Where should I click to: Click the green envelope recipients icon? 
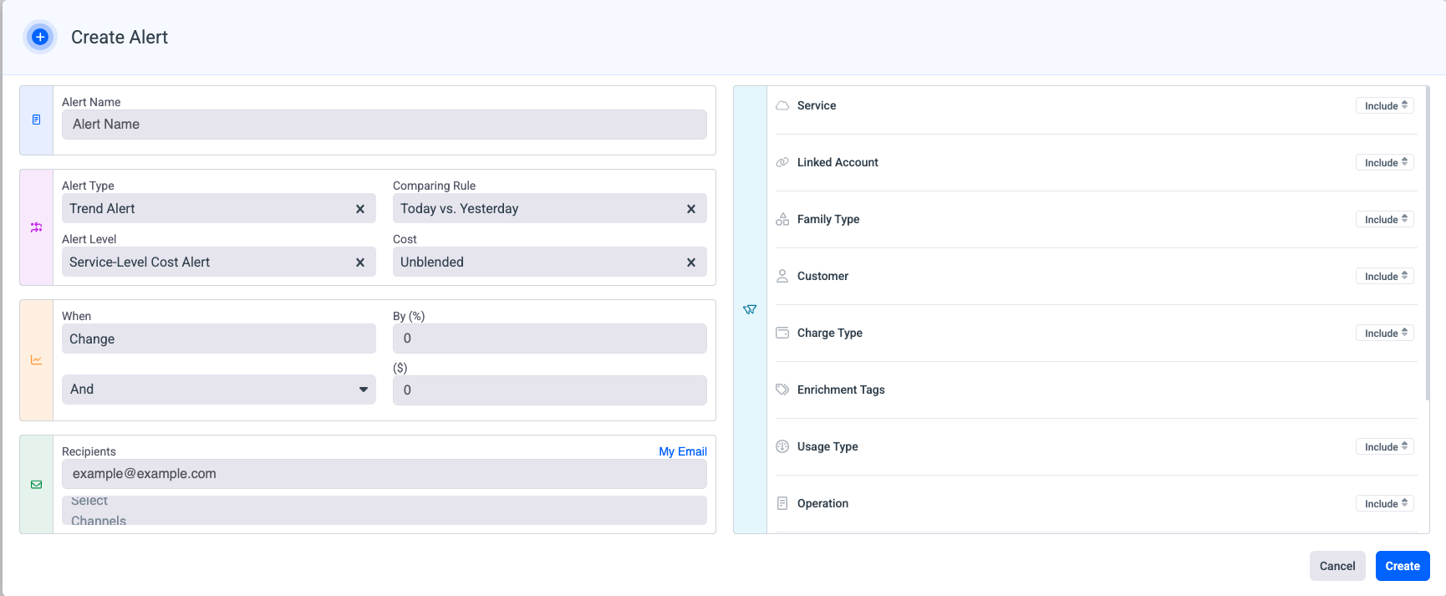(x=36, y=485)
